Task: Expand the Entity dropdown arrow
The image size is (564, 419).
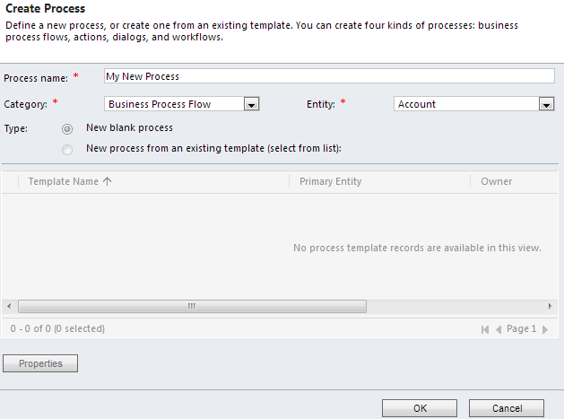Action: click(546, 104)
